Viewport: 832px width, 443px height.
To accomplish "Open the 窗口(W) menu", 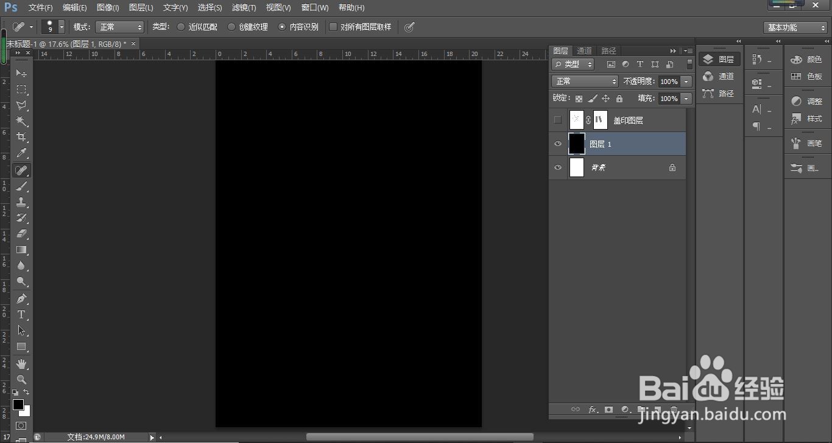I will click(315, 8).
